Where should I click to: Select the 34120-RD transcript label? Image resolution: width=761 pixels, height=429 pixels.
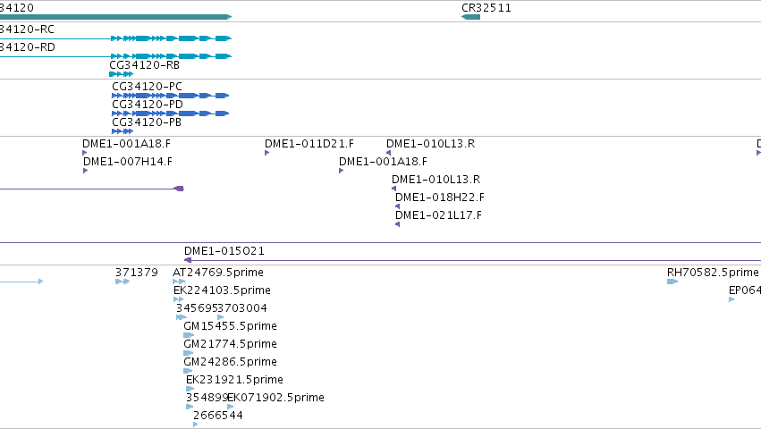click(28, 47)
